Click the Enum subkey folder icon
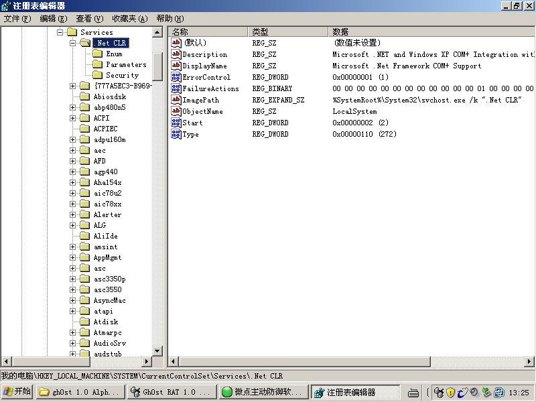The width and height of the screenshot is (536, 402). point(98,54)
